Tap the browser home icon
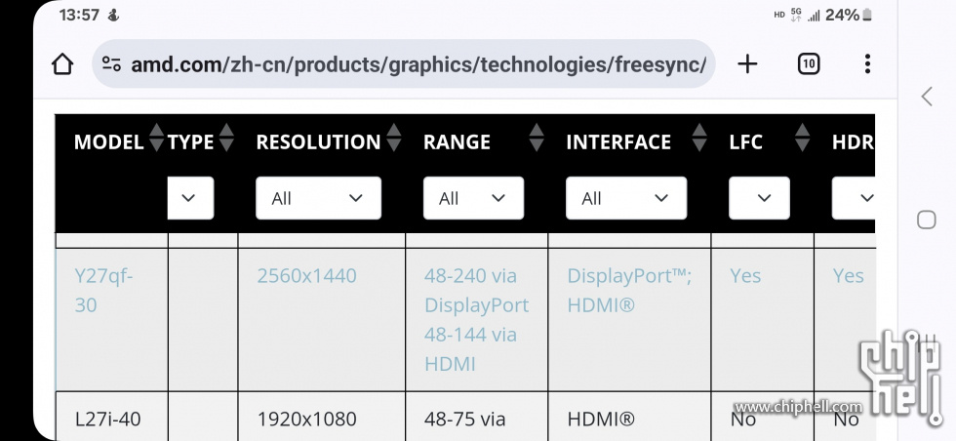 tap(62, 64)
